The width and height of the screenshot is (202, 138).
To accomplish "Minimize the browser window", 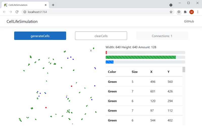I will (x=180, y=3).
